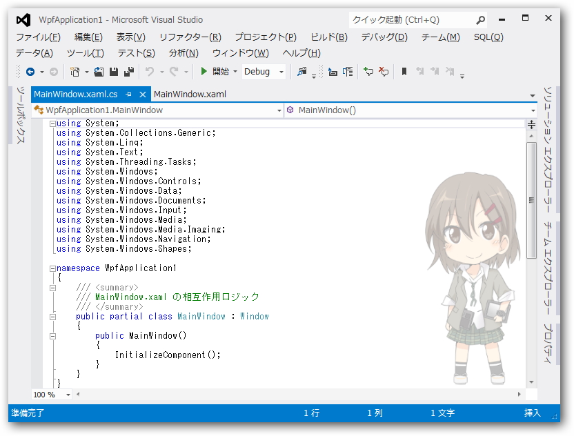Click the Quick Launch search magnifier icon
This screenshot has width=574, height=436.
pos(480,20)
